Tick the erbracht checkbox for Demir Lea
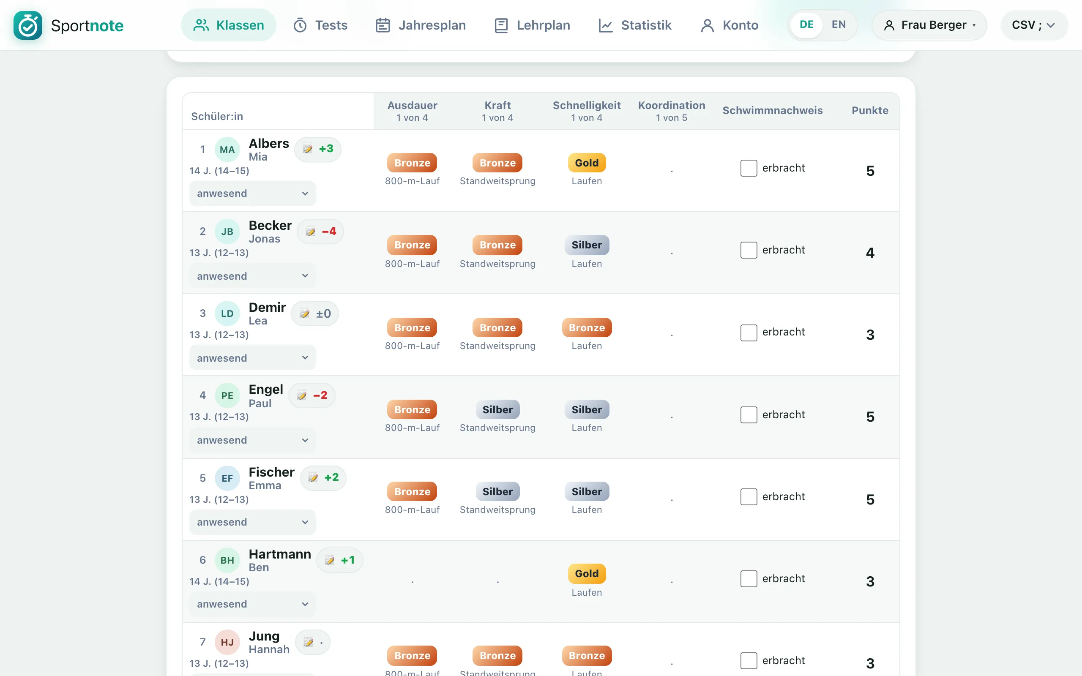The width and height of the screenshot is (1082, 676). [x=749, y=333]
